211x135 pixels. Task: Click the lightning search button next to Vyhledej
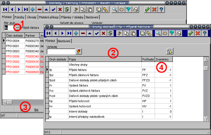(x=79, y=51)
